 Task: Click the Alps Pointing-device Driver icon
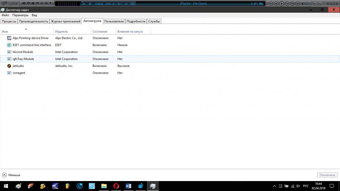(9, 38)
